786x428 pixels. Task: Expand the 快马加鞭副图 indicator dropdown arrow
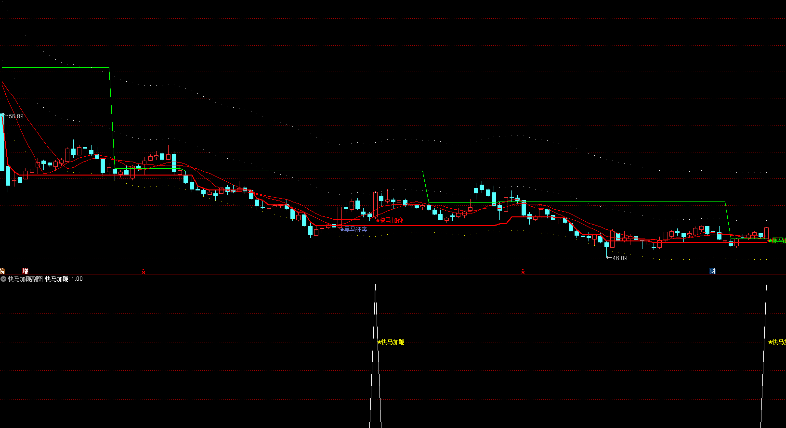(3, 279)
